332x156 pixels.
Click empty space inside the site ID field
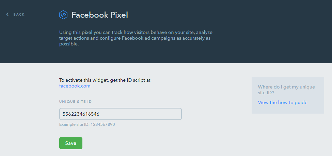(144, 114)
